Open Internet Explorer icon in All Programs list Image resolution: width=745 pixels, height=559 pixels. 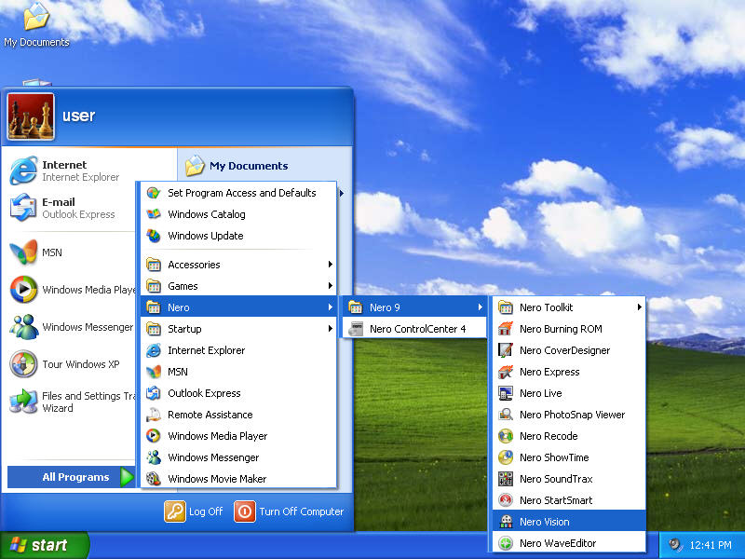[x=154, y=350]
